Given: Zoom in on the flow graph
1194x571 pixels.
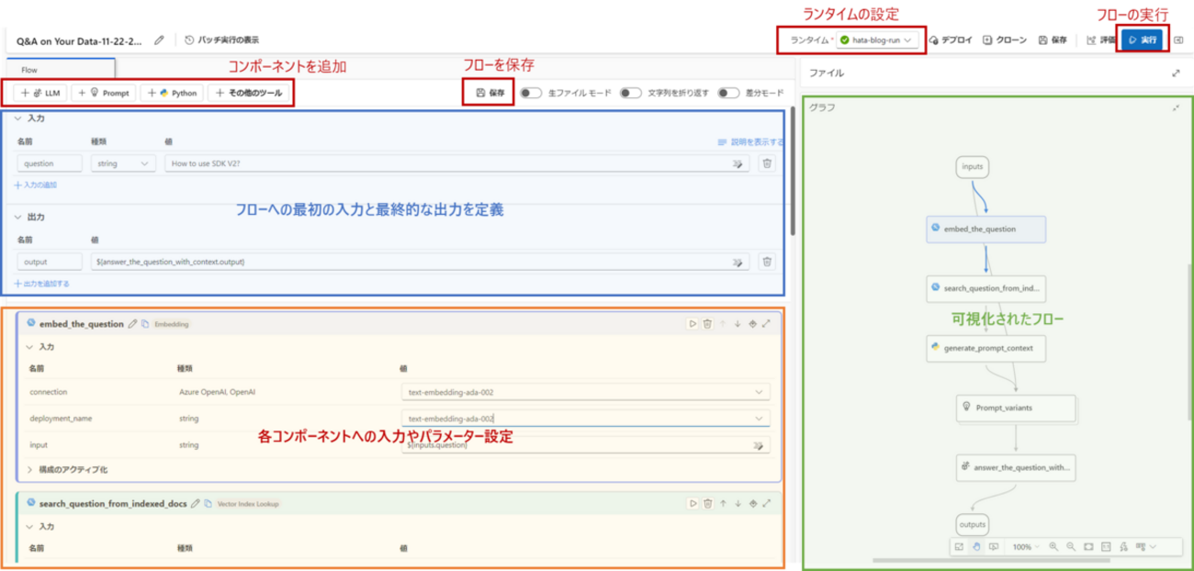Looking at the screenshot, I should tap(1053, 547).
